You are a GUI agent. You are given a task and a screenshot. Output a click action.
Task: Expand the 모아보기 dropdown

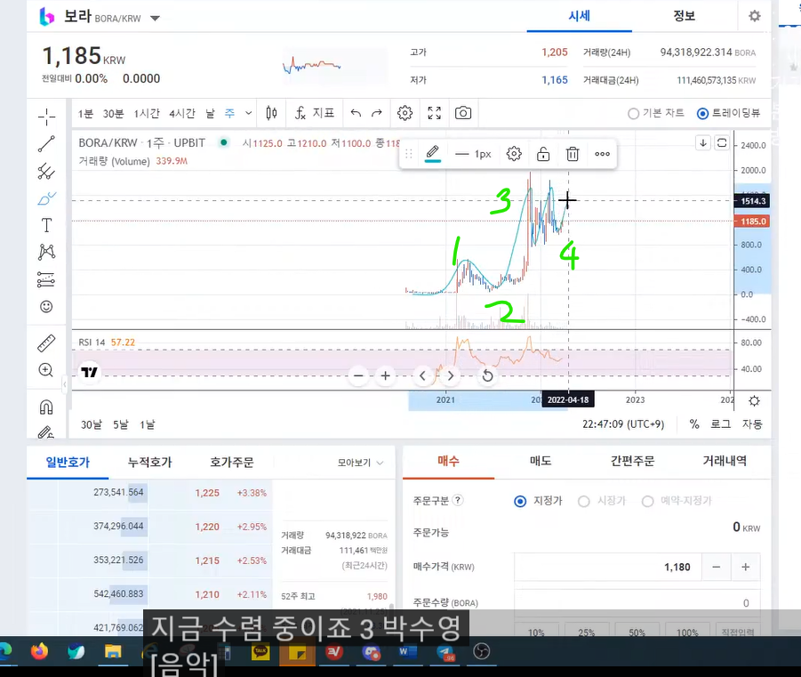(x=361, y=463)
